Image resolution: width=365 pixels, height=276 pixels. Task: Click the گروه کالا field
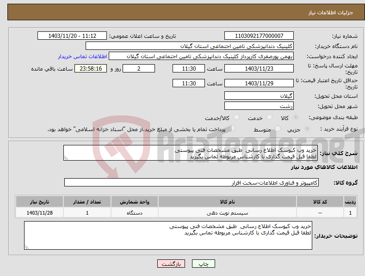click(x=192, y=183)
